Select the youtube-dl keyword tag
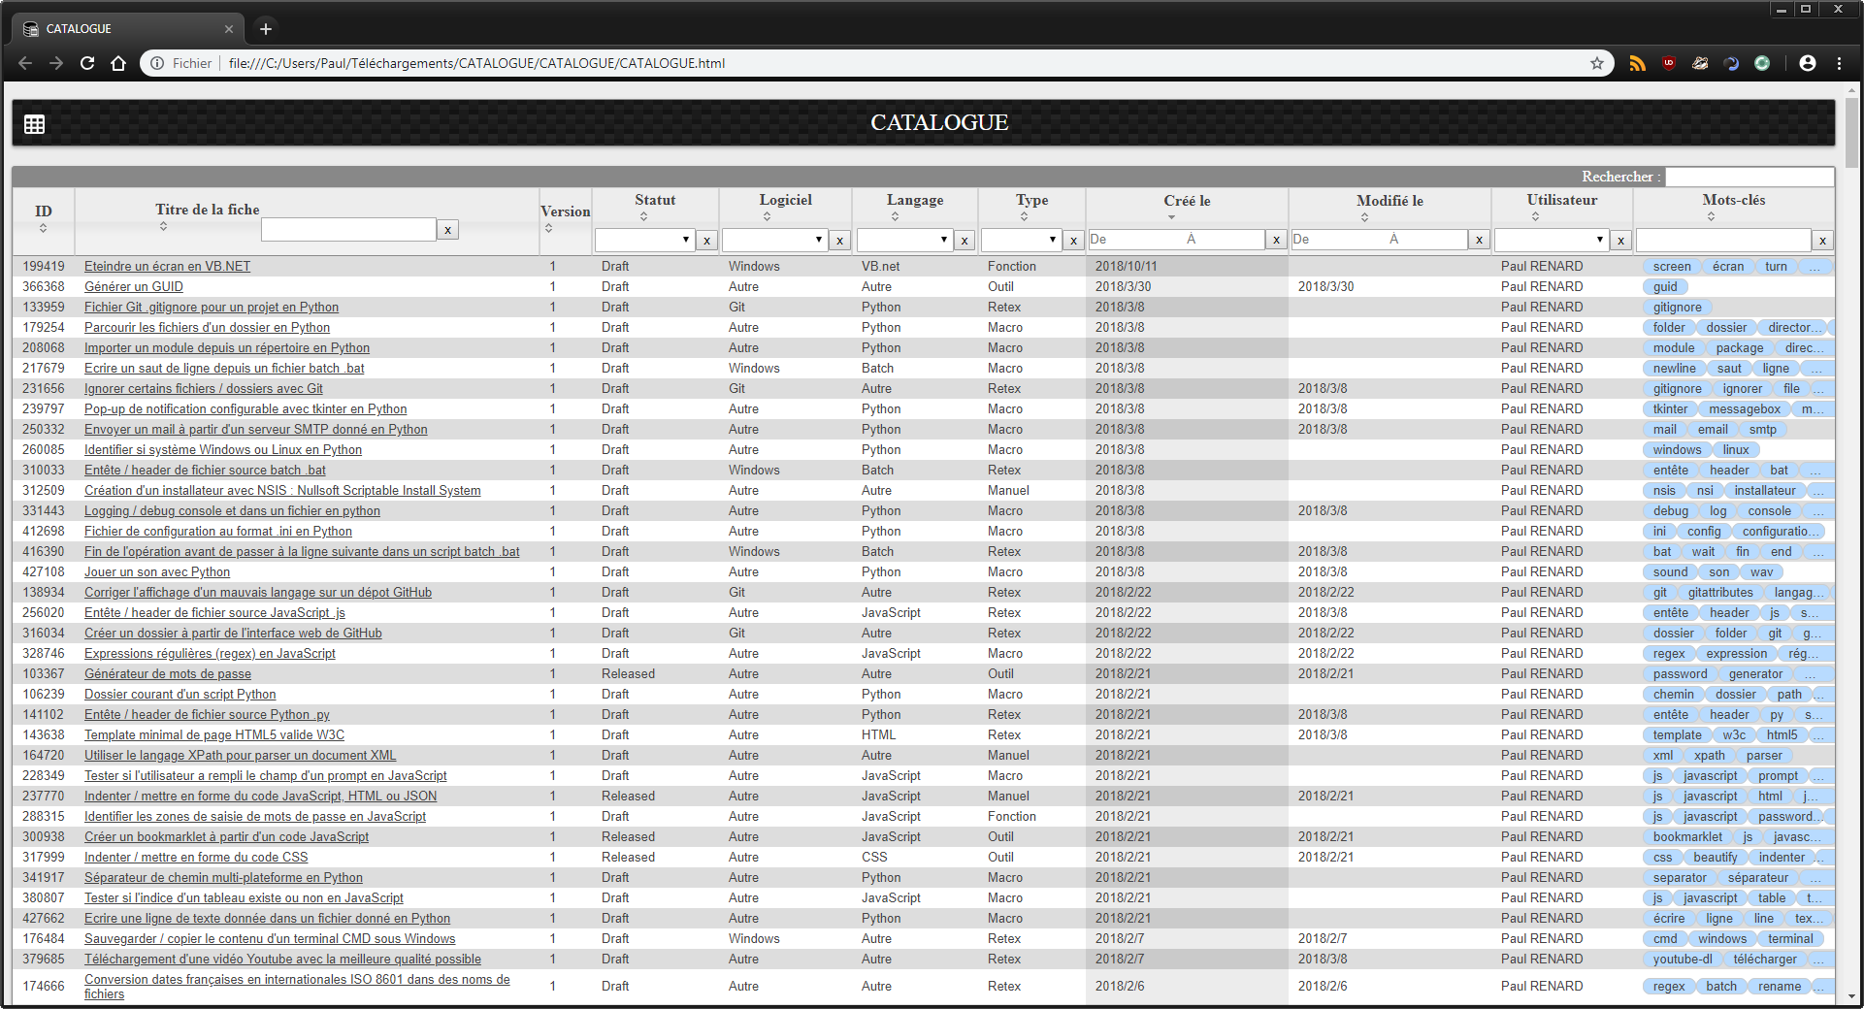1864x1009 pixels. [1683, 959]
